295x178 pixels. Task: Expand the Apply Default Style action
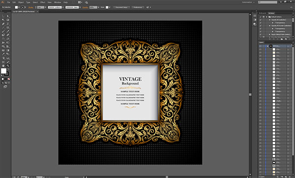(269, 34)
